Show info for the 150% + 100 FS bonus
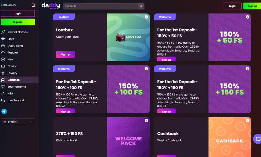The image size is (261, 157). point(146,69)
